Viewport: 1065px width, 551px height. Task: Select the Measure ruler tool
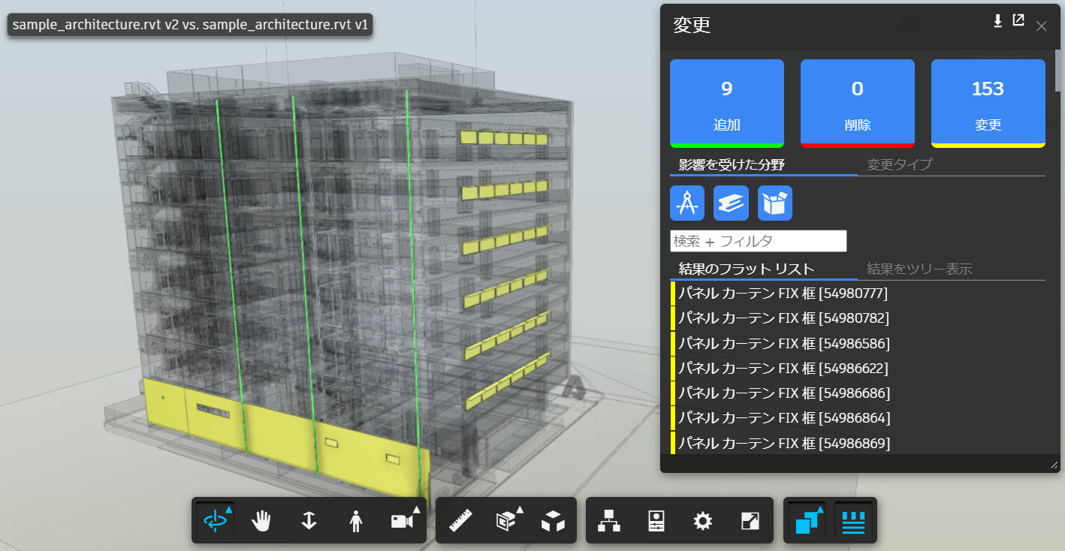click(460, 520)
